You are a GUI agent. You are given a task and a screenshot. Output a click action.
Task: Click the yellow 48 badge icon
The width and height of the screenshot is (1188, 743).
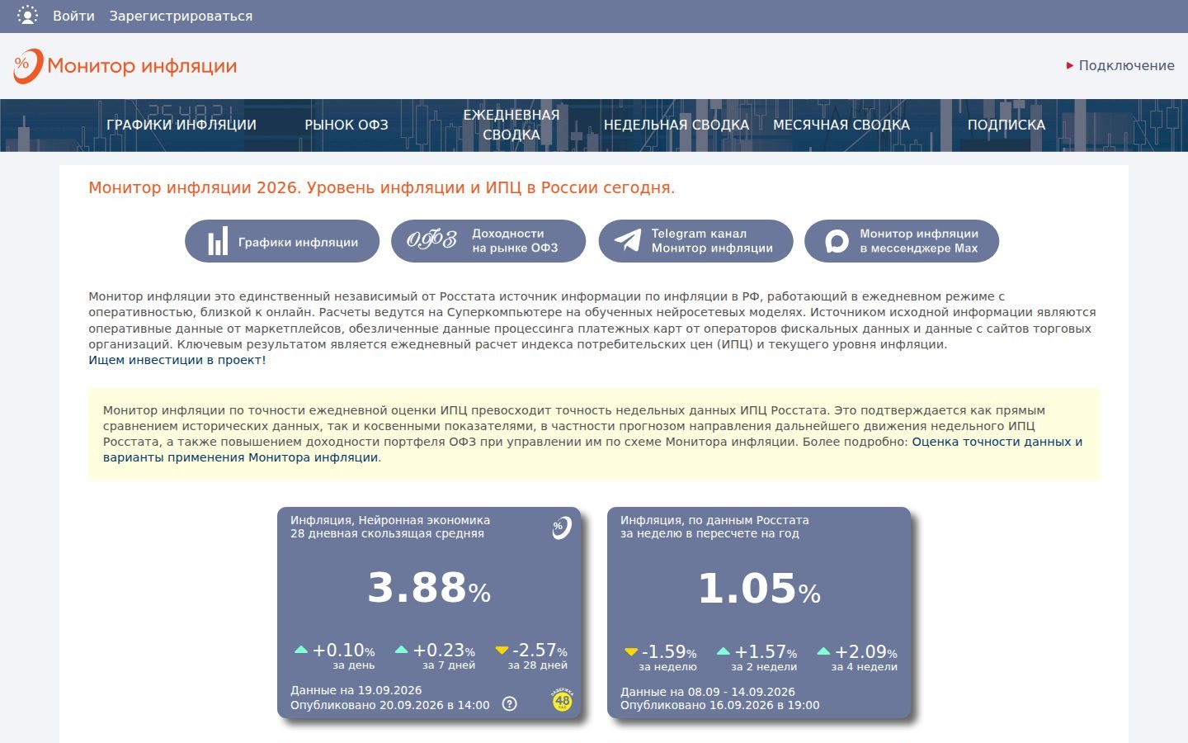pos(562,700)
